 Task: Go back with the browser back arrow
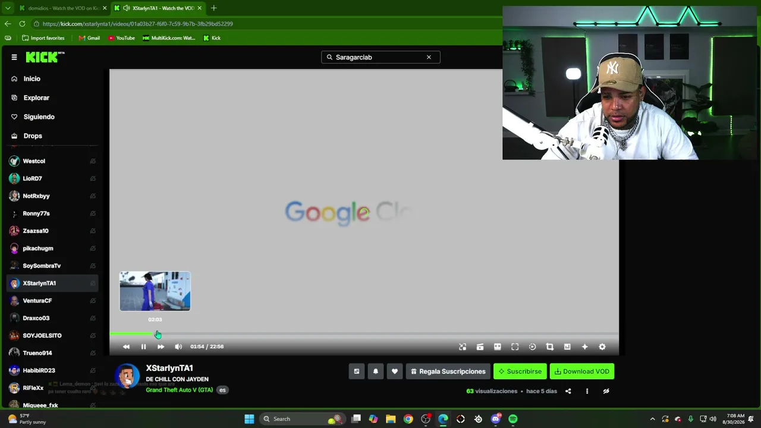8,24
